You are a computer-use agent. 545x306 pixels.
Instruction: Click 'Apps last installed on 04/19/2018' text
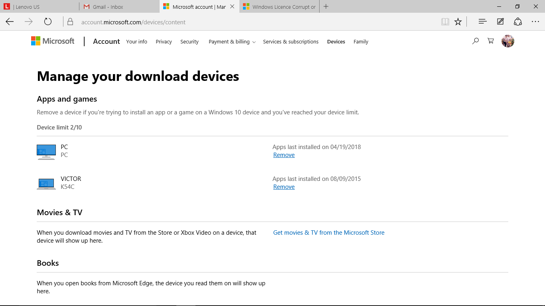tap(317, 147)
